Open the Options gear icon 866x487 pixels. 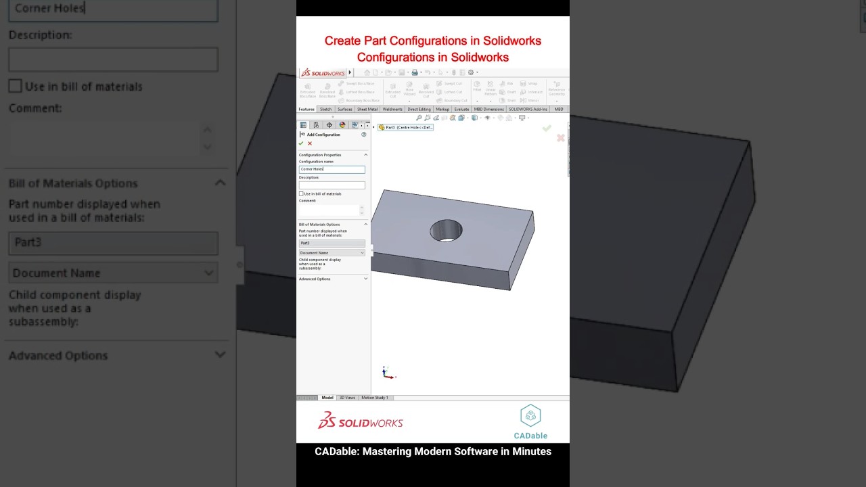point(471,72)
